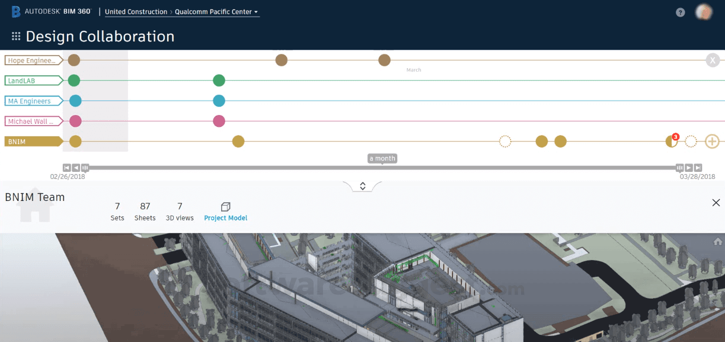Select the MA Engineers team label
Image resolution: width=725 pixels, height=342 pixels.
33,101
